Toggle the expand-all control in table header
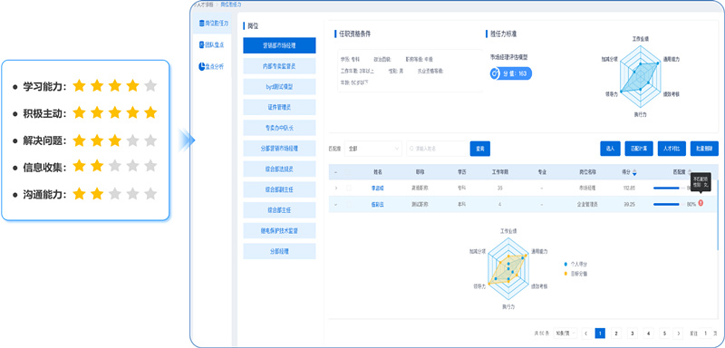 pyautogui.click(x=336, y=172)
